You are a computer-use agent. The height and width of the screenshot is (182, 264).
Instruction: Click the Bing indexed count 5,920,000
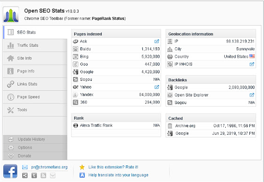point(150,57)
